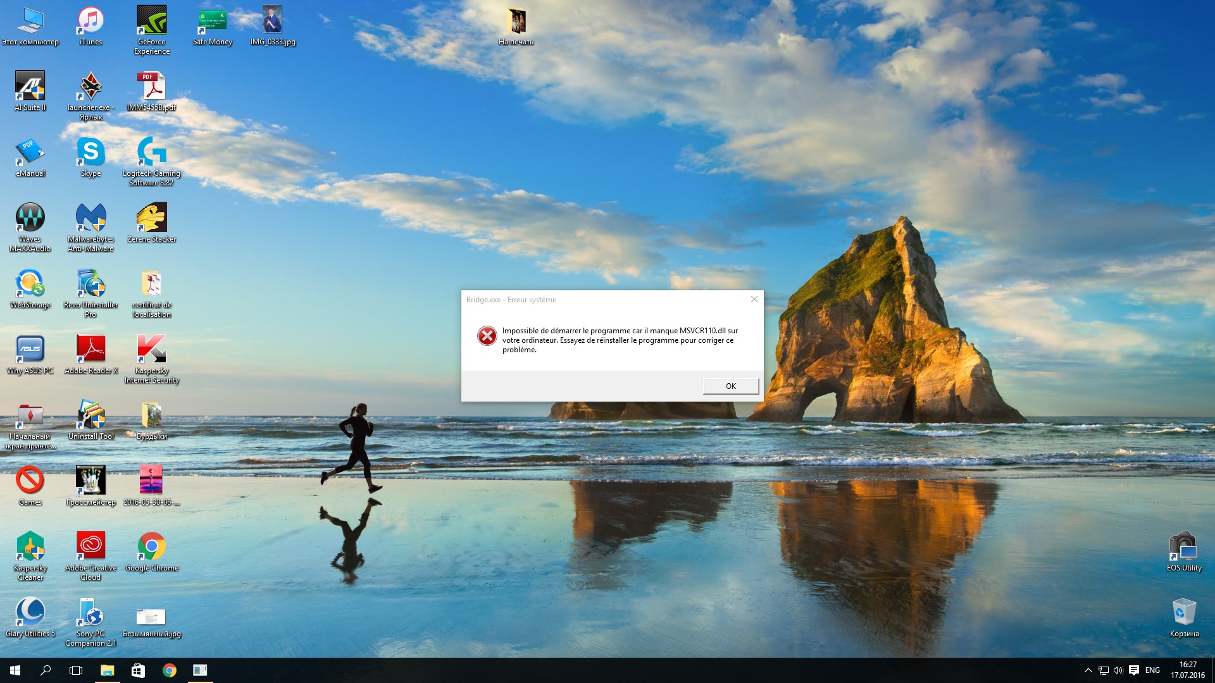Open the clock and calendar flyout
The height and width of the screenshot is (683, 1215).
pos(1188,670)
